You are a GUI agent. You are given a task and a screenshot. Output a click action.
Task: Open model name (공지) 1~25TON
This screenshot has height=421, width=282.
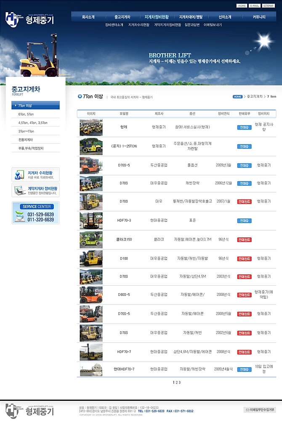[124, 146]
